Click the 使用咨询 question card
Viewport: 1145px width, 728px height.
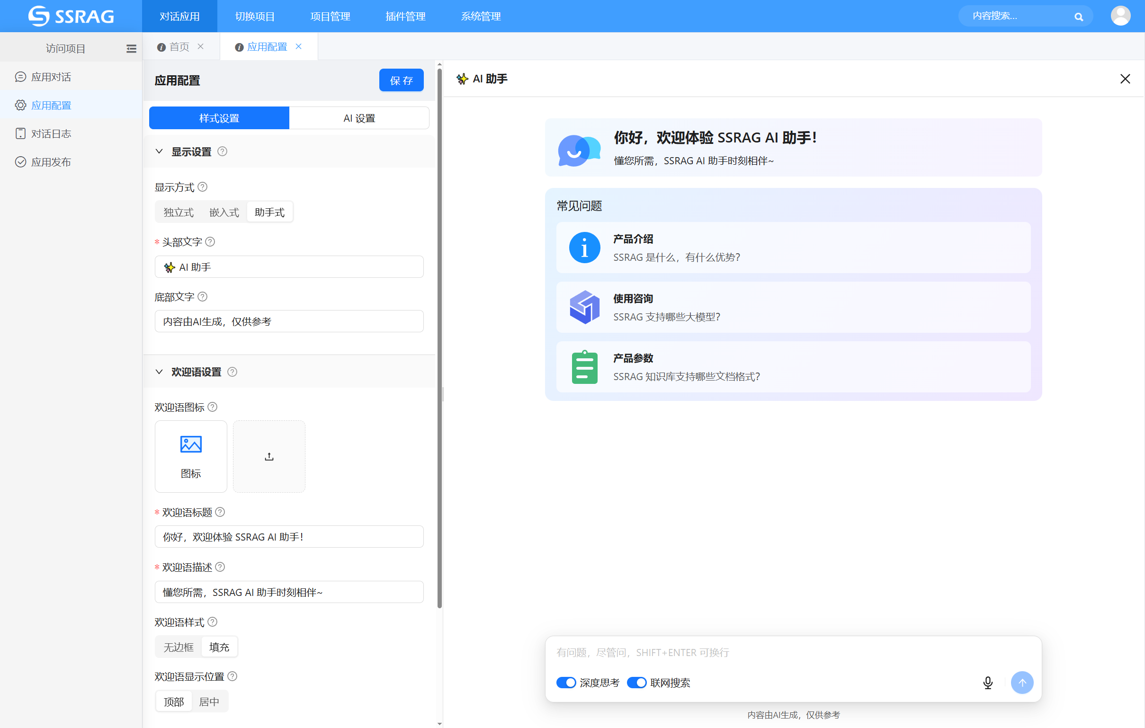(793, 308)
